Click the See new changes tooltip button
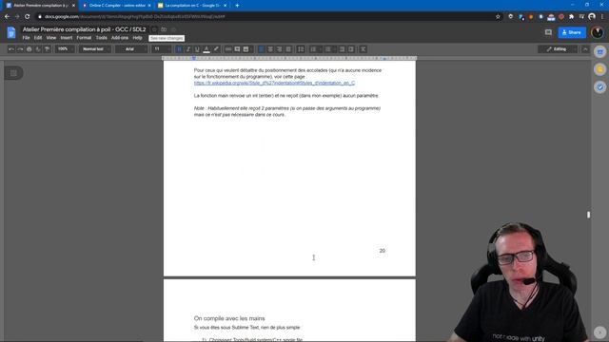609x342 pixels. (167, 38)
